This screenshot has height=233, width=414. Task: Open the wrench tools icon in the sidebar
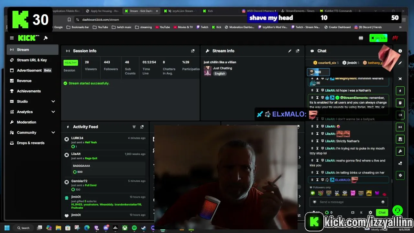pyautogui.click(x=400, y=151)
